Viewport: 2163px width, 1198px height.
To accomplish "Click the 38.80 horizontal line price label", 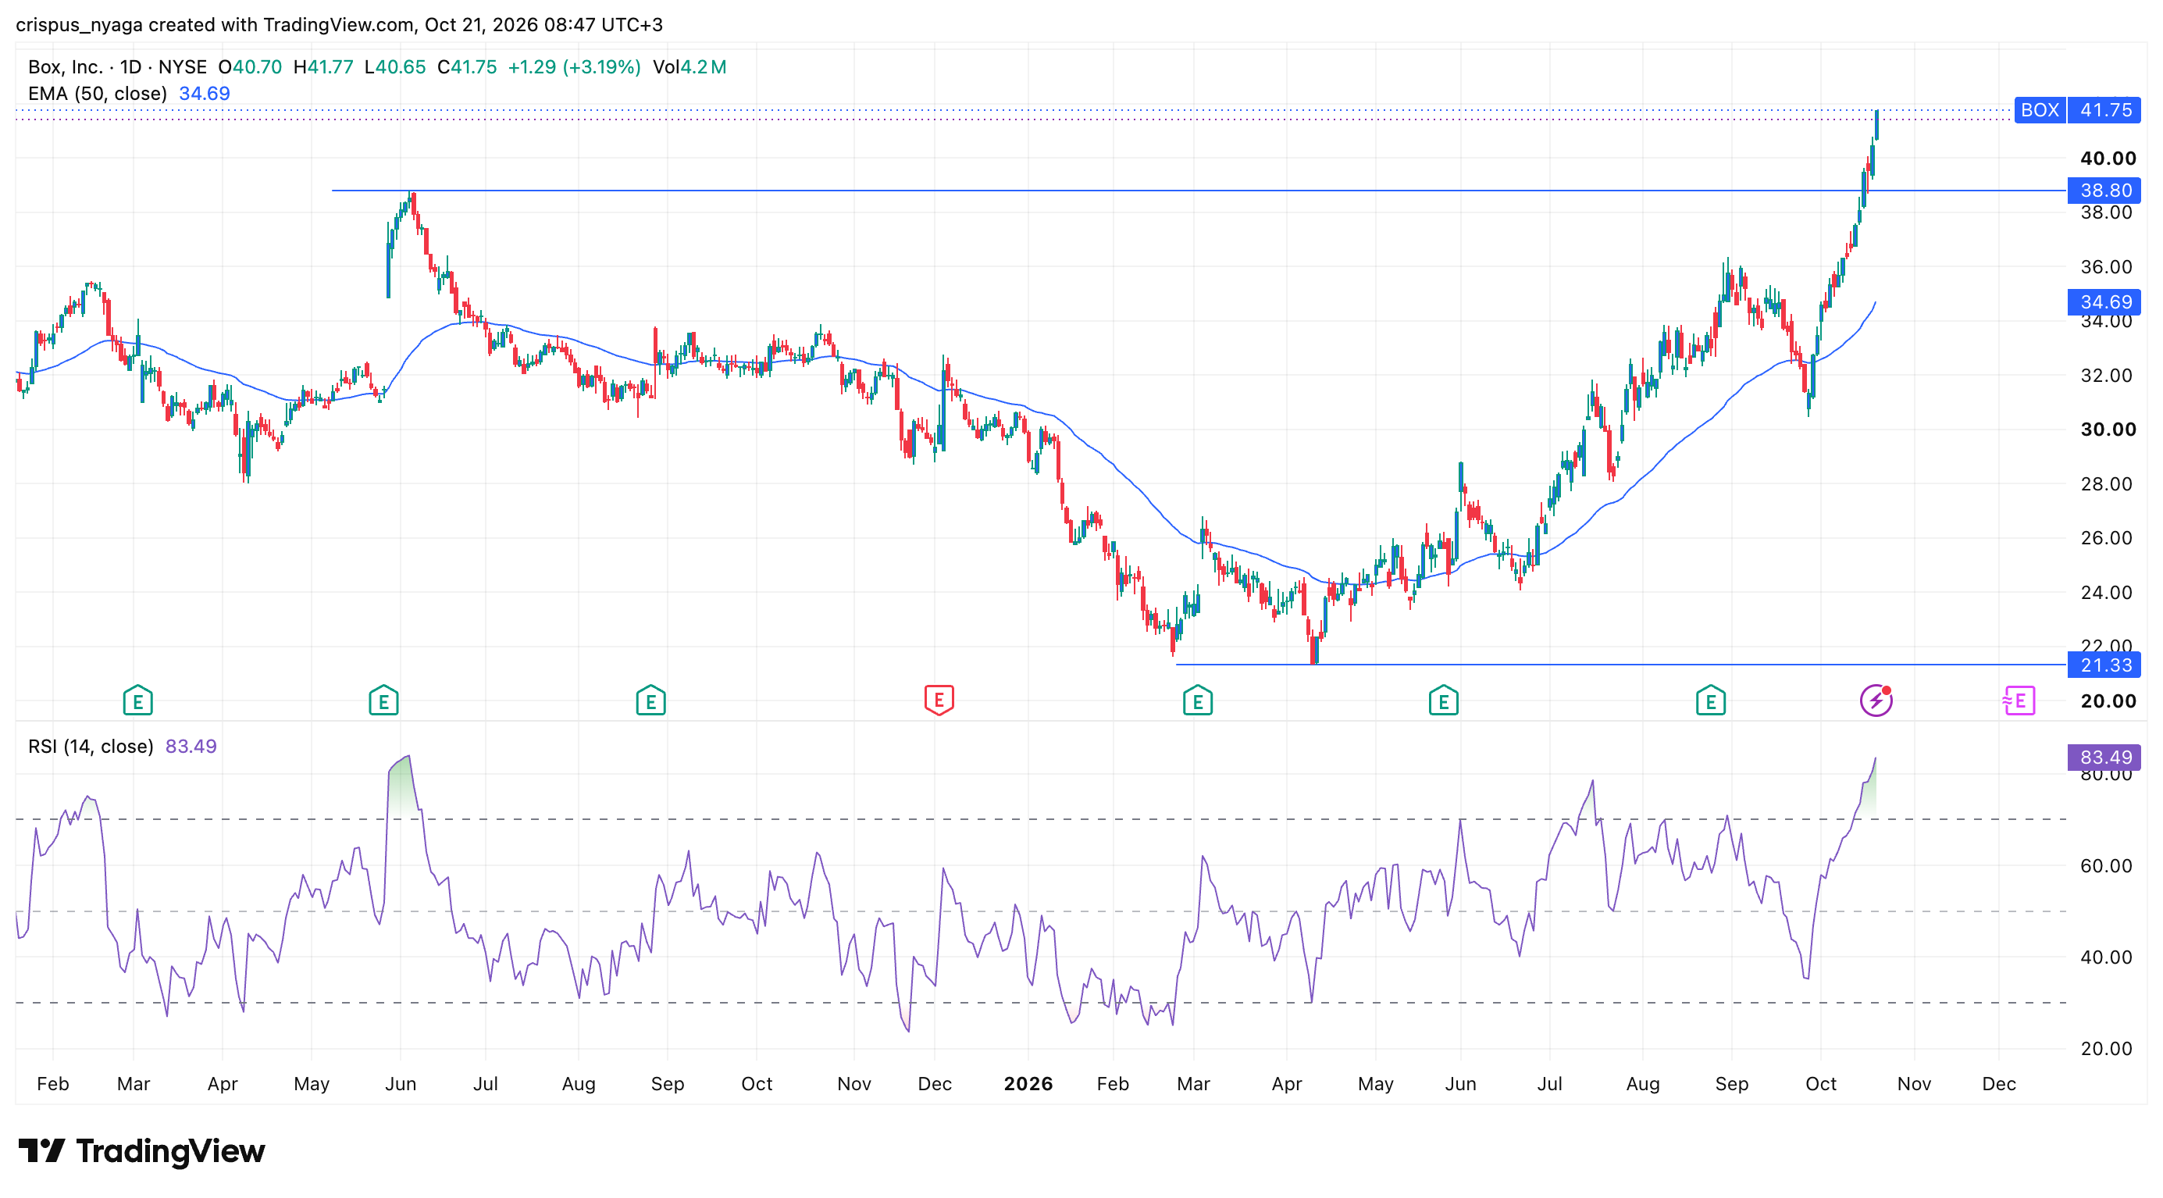I will pos(2104,191).
